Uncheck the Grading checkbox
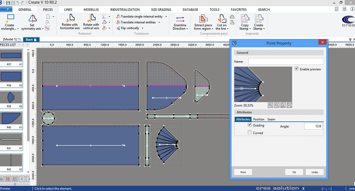The width and height of the screenshot is (355, 191). pos(250,125)
